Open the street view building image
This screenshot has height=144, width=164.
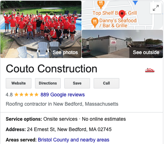click(122, 44)
